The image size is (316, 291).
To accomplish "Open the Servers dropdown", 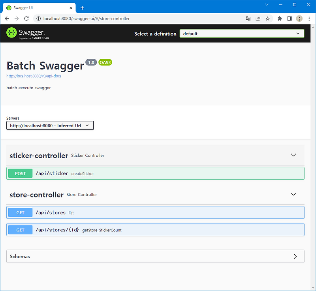I will click(50, 125).
